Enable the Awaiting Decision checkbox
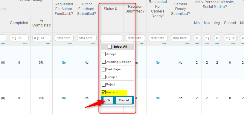Viewport: 244px width, 114px height. [x=103, y=62]
